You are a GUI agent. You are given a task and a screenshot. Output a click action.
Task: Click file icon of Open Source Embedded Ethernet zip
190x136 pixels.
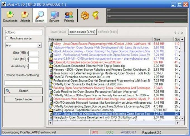(x=51, y=66)
